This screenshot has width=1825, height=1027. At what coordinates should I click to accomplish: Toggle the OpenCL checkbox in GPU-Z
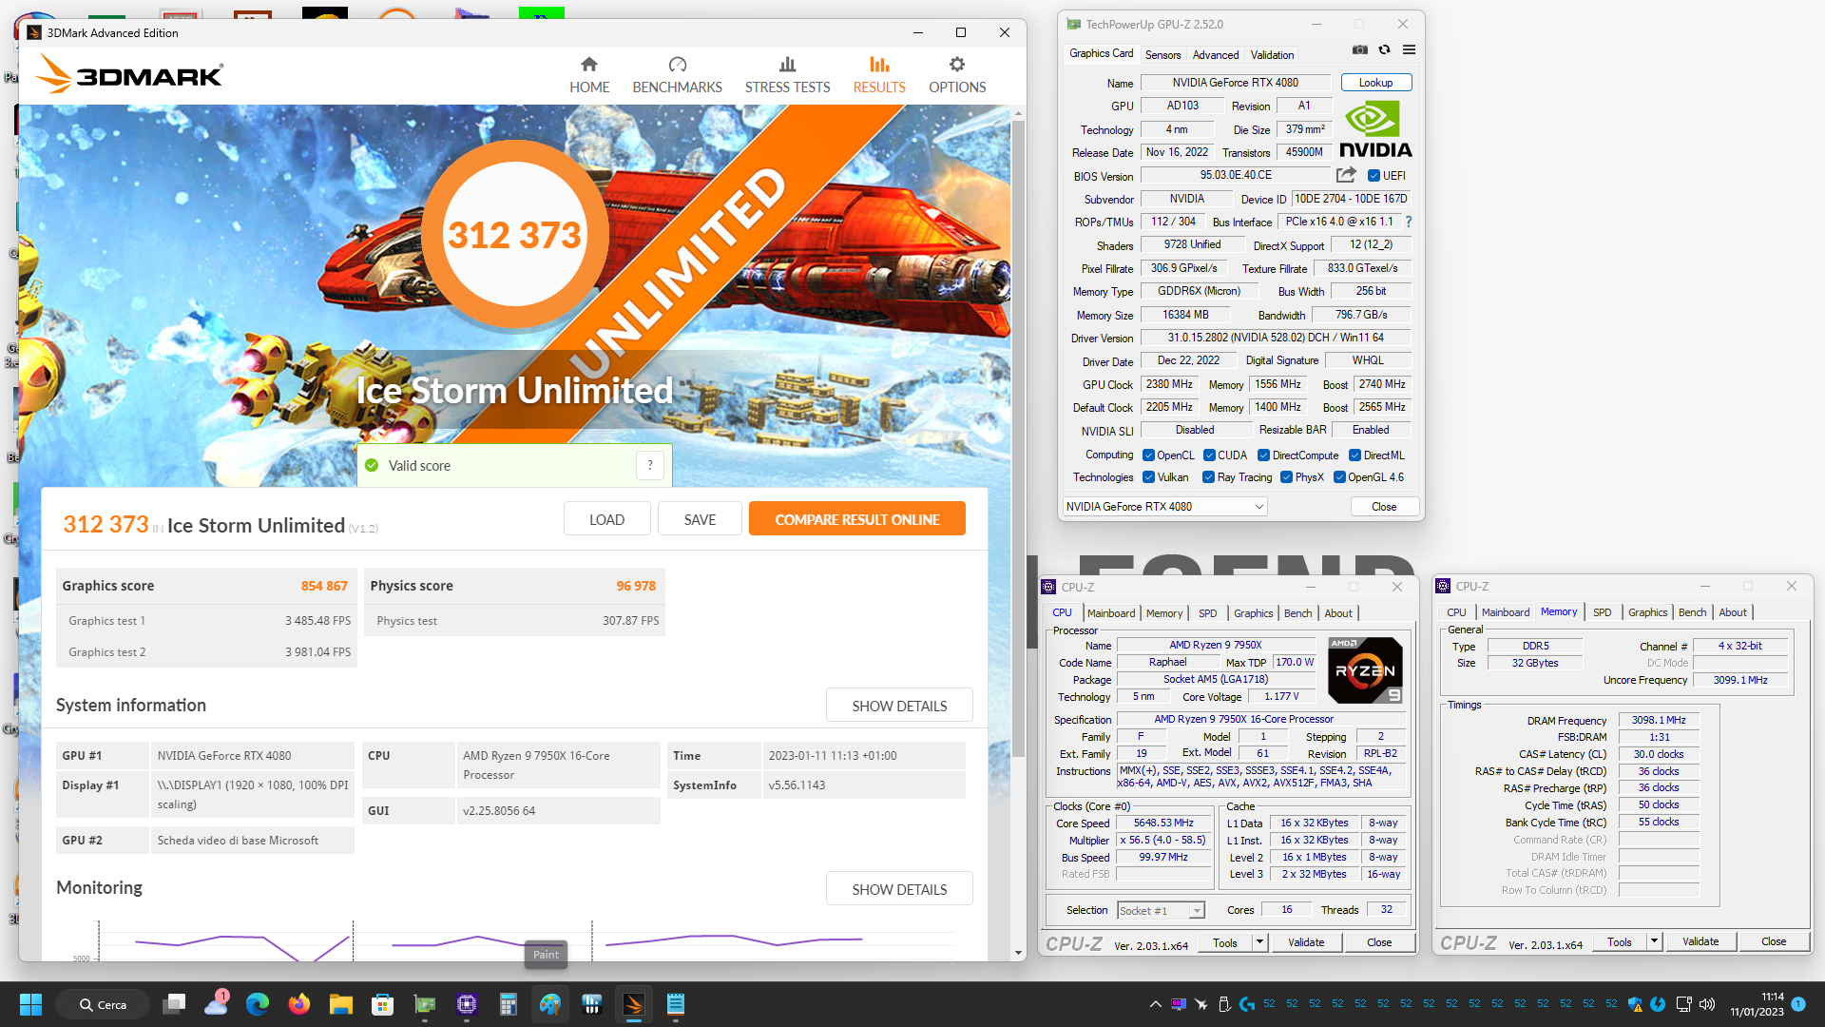click(1148, 455)
